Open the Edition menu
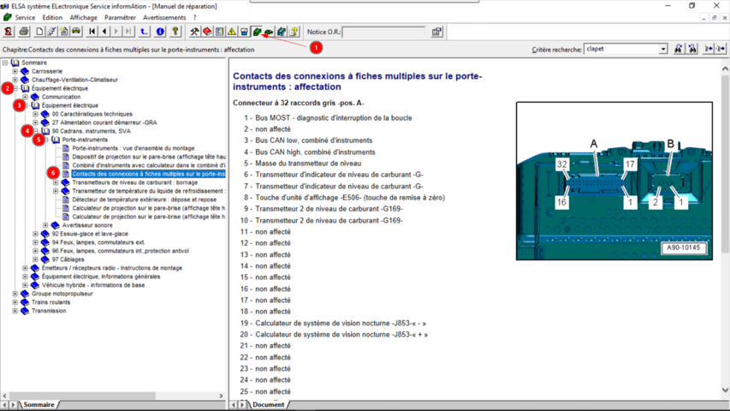This screenshot has width=730, height=411. click(x=52, y=18)
